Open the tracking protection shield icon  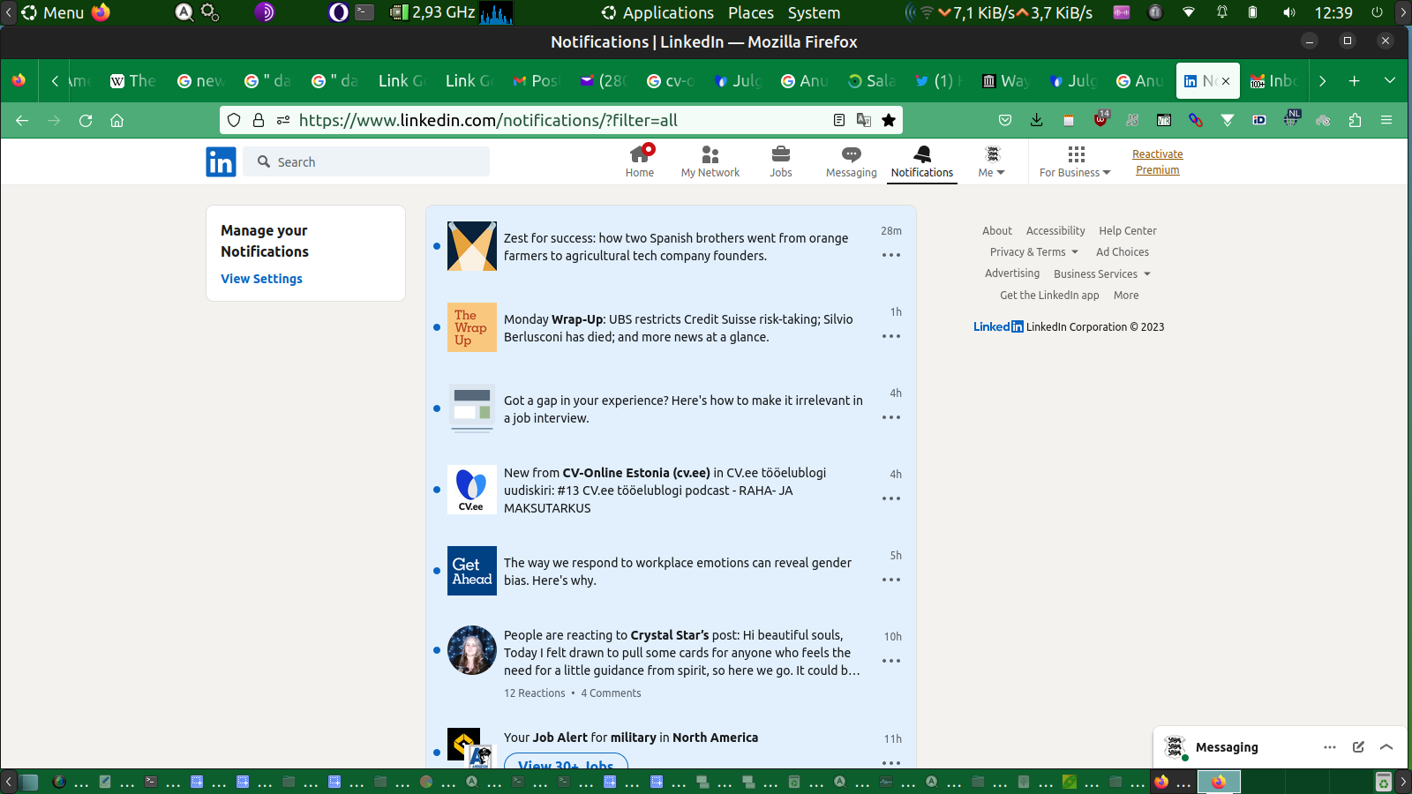pyautogui.click(x=234, y=120)
